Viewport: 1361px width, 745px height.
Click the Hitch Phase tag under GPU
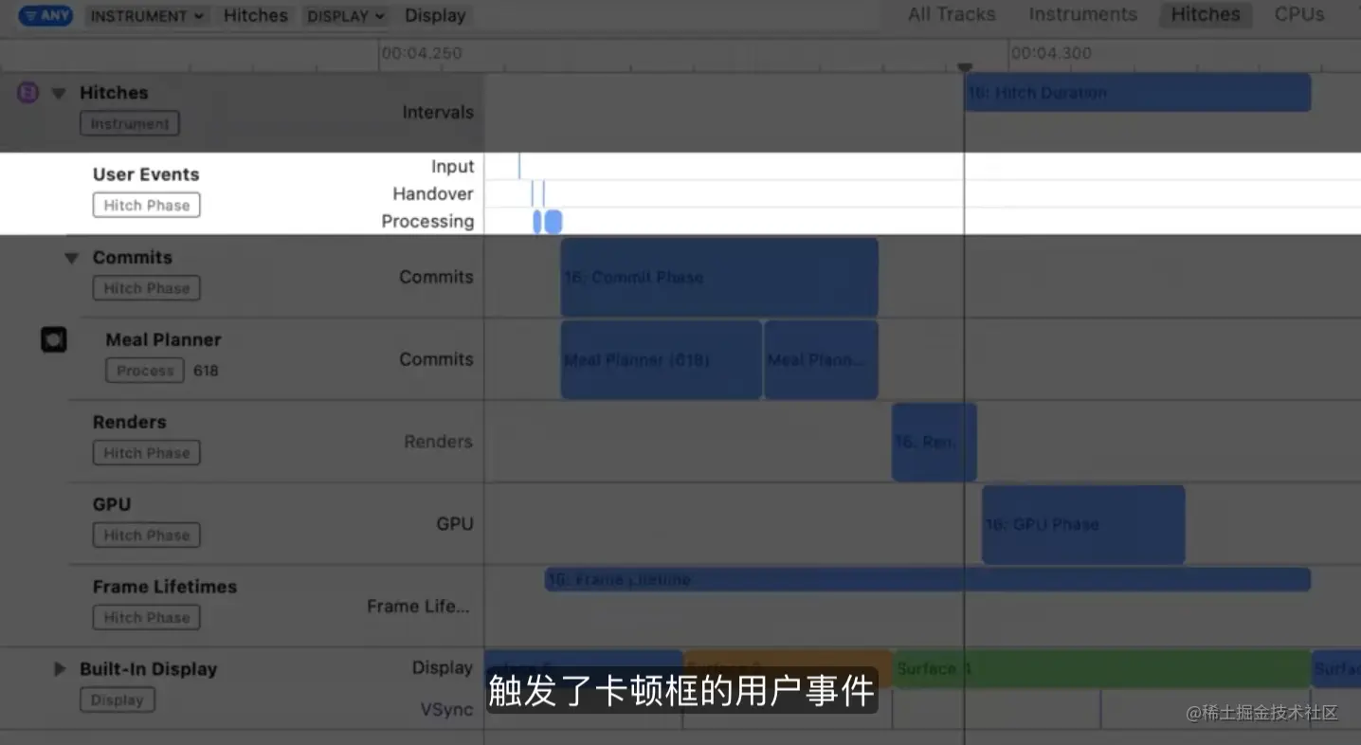147,536
